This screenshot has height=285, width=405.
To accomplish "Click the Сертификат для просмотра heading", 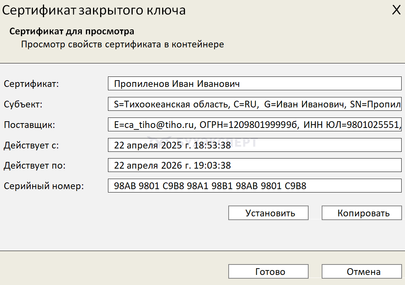I will tap(72, 31).
